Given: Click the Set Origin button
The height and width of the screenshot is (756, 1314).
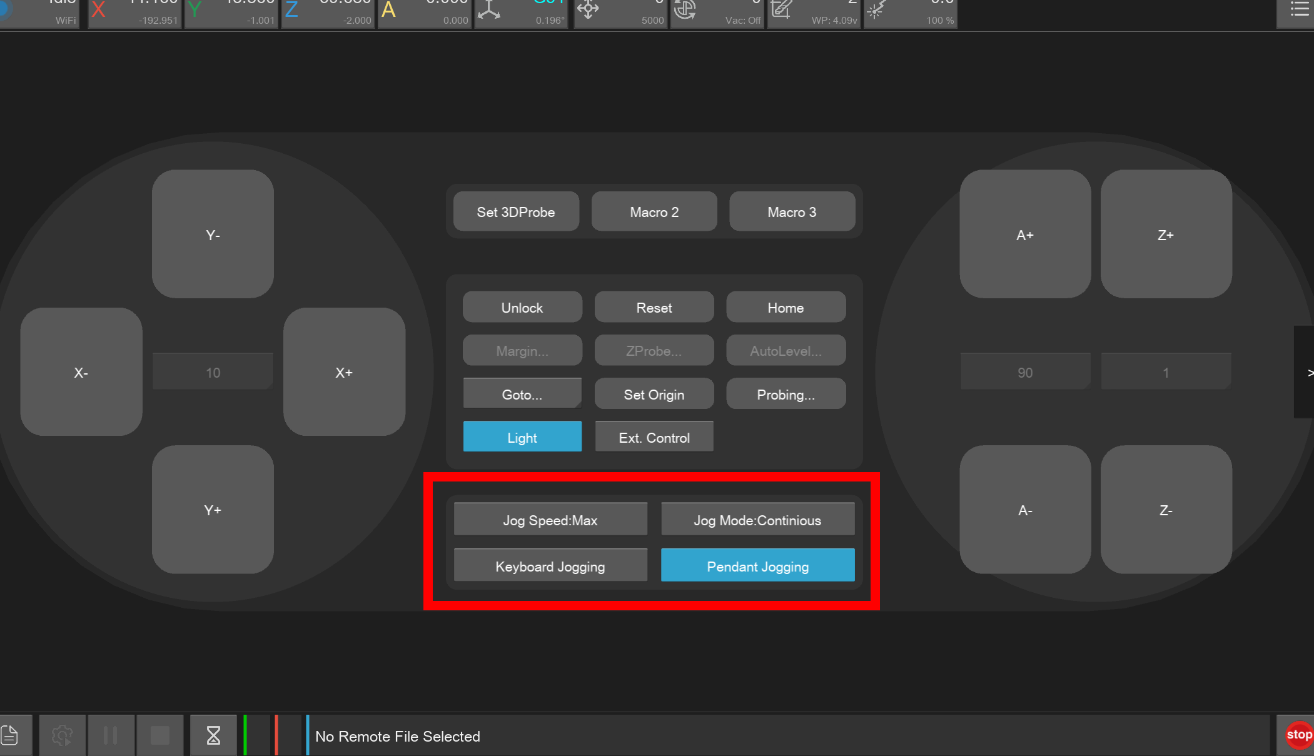Looking at the screenshot, I should click(x=654, y=394).
